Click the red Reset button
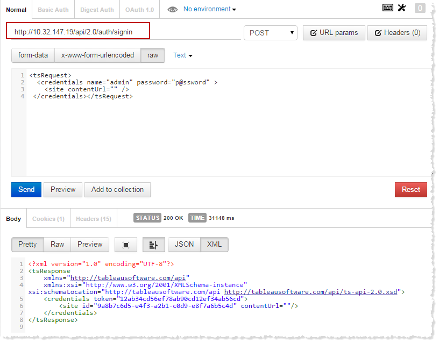 click(x=410, y=190)
